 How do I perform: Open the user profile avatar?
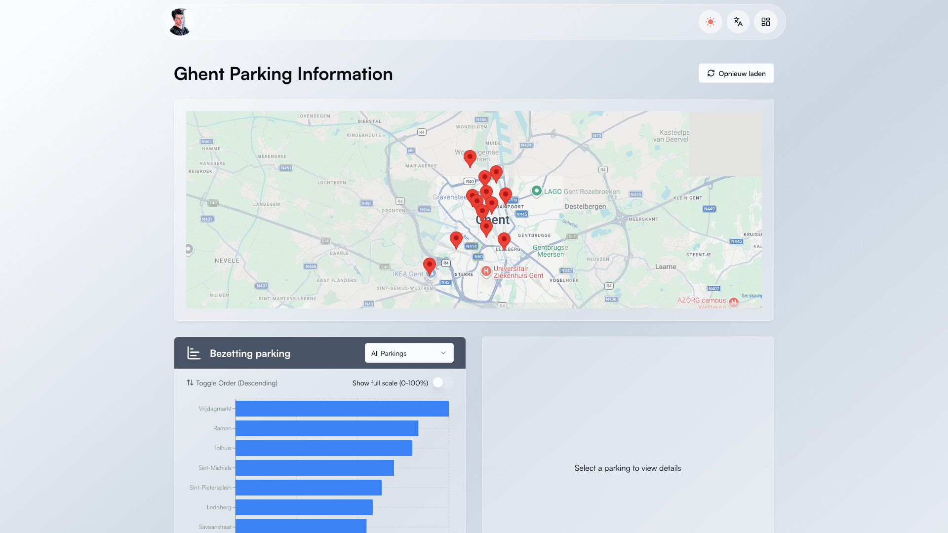click(179, 21)
